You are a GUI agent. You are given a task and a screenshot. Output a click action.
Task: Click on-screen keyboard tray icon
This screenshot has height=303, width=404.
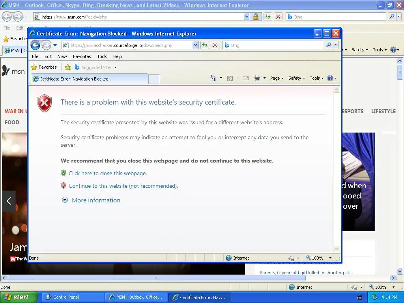tap(360, 297)
